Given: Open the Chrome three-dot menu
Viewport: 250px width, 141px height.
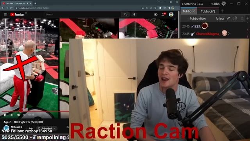Looking at the screenshot, I should click(x=177, y=8).
